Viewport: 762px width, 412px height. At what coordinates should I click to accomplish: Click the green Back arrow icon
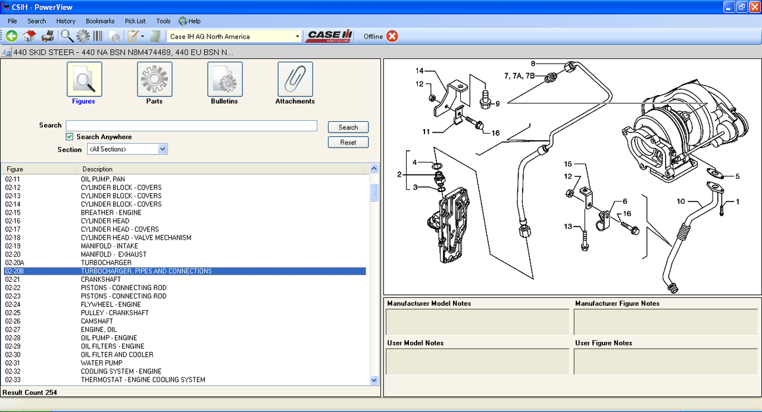tap(11, 36)
